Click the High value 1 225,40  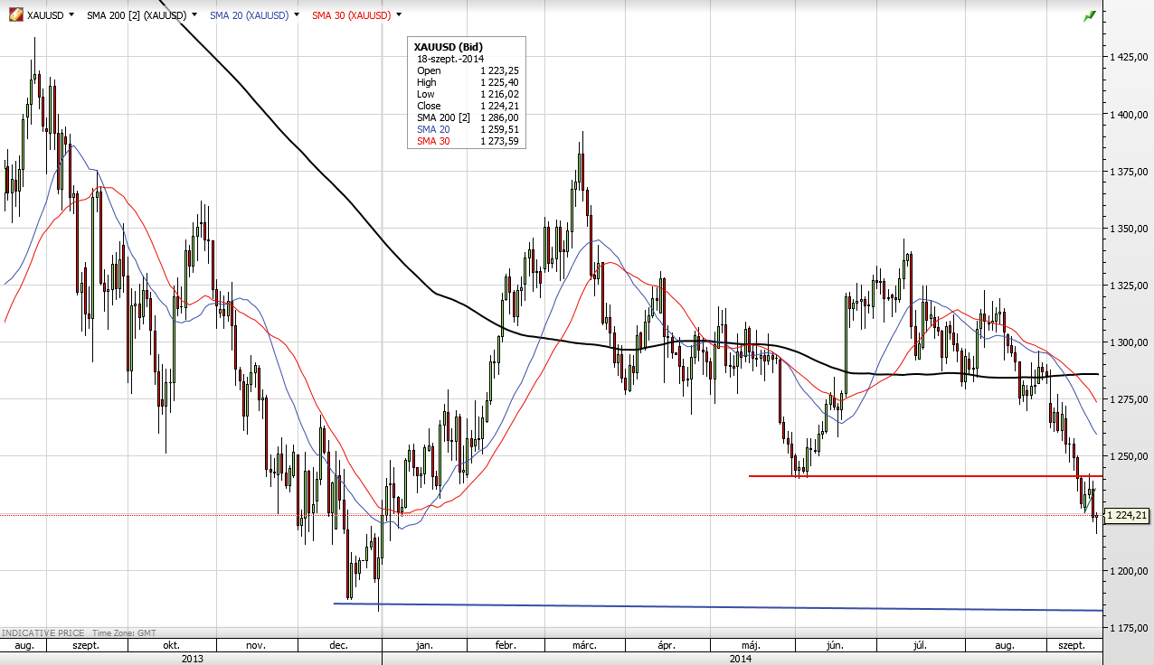pyautogui.click(x=500, y=82)
